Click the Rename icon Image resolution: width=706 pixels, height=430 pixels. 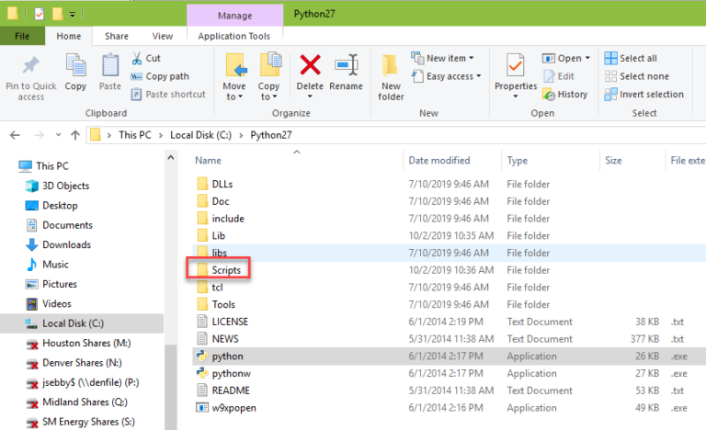[x=347, y=65]
